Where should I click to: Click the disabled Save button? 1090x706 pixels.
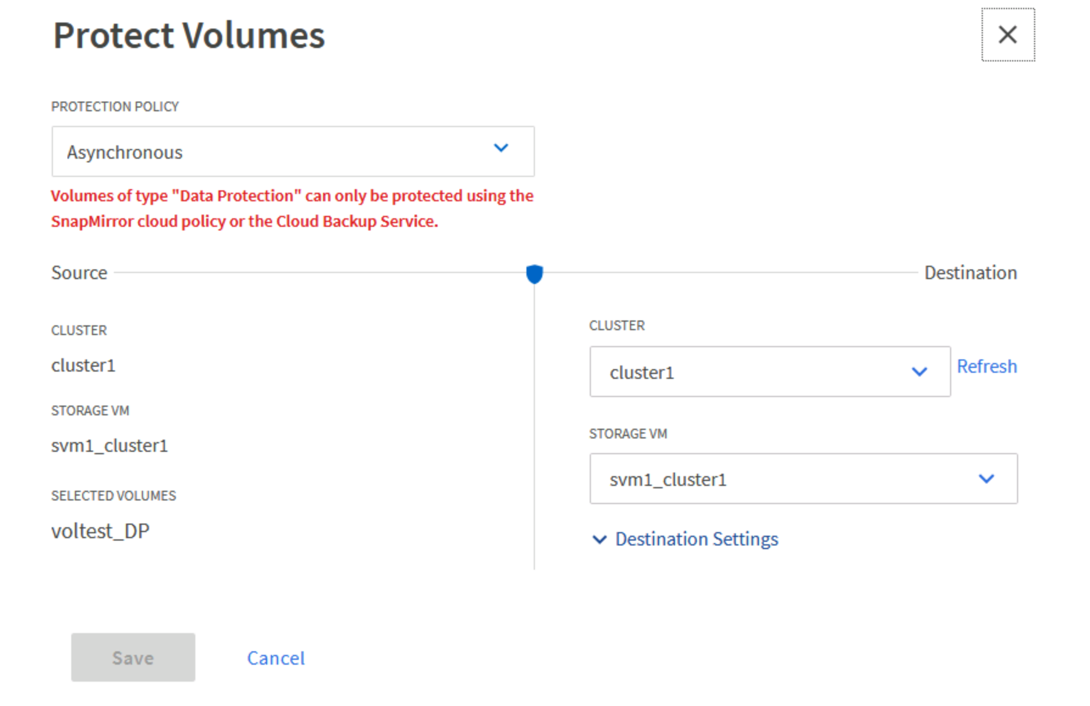[133, 657]
